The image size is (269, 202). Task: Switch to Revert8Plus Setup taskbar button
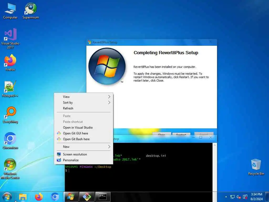[71, 197]
